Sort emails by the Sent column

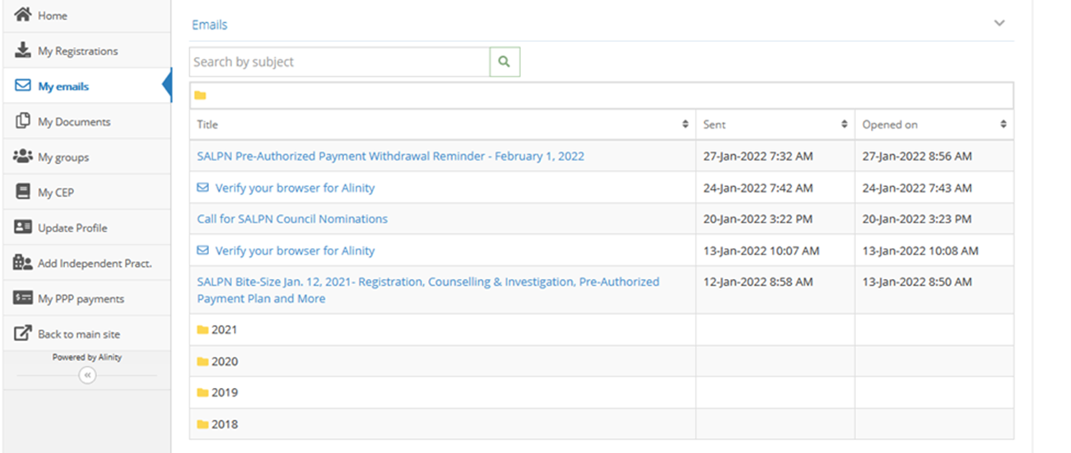click(775, 124)
